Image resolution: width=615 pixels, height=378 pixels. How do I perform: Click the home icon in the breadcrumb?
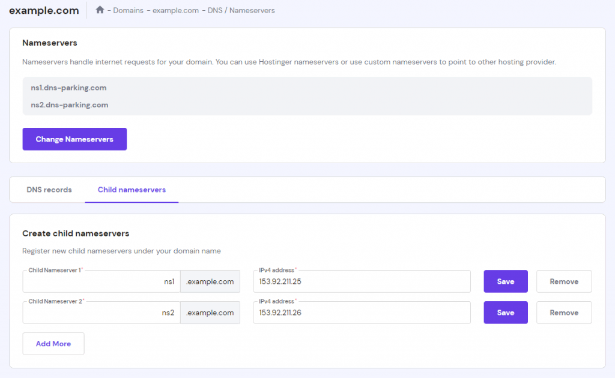click(100, 10)
